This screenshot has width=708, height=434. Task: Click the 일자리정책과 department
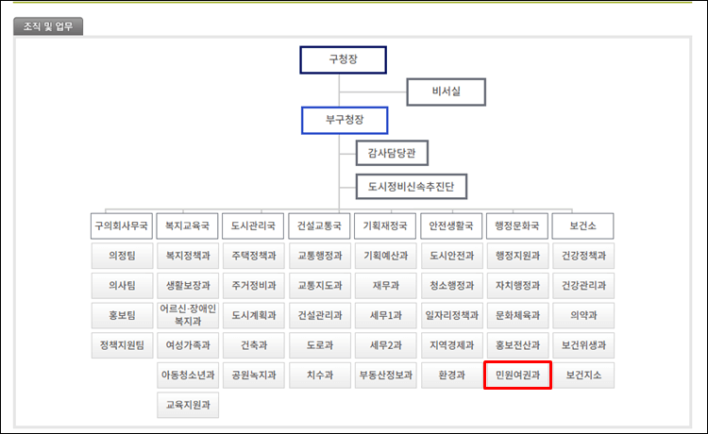(451, 315)
